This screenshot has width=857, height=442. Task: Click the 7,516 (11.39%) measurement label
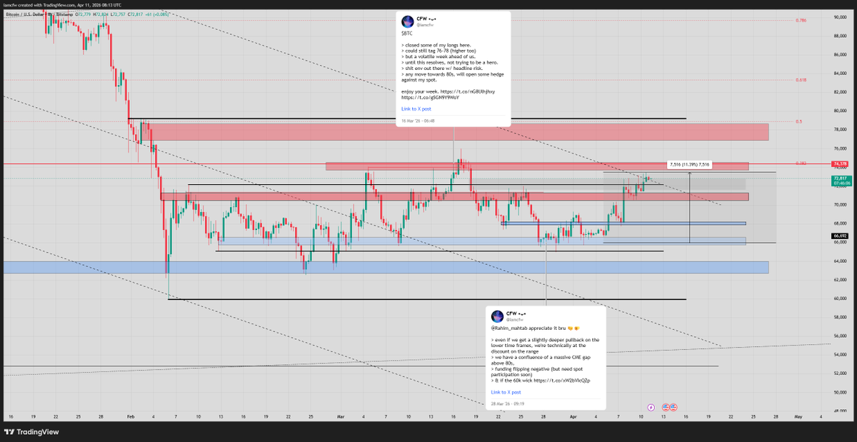pos(689,164)
